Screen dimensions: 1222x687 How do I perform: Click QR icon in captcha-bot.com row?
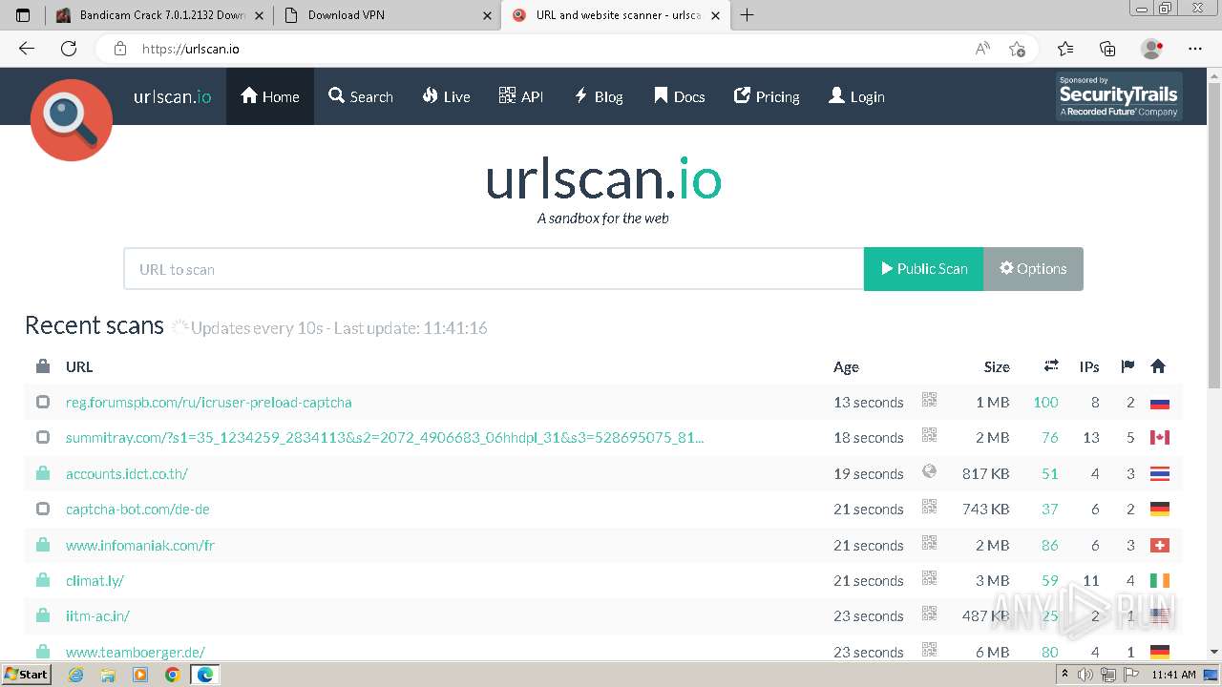929,508
